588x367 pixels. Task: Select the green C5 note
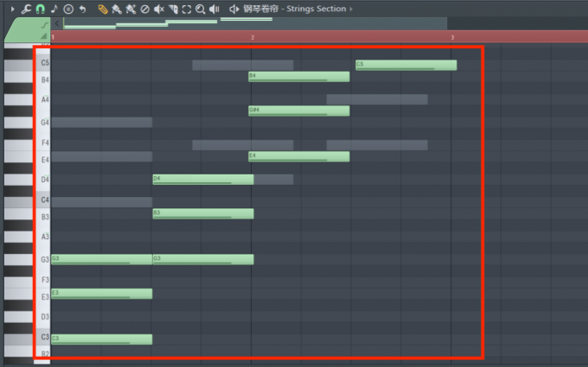coord(406,65)
